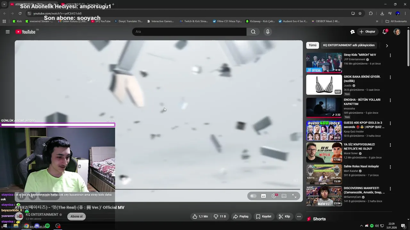410x230 pixels.
Task: Open options for DISCOVERING MANIFEST video
Action: (390, 189)
